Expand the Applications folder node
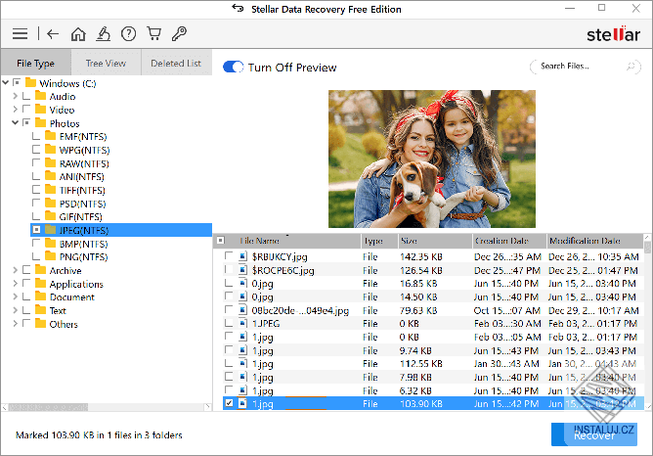The width and height of the screenshot is (653, 456). click(x=16, y=284)
